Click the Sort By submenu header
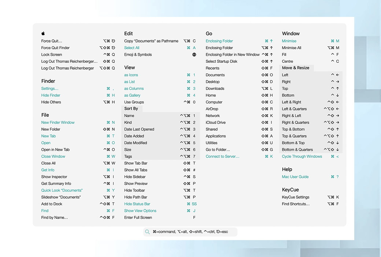Screen dimensions: 381x257 coord(131,109)
